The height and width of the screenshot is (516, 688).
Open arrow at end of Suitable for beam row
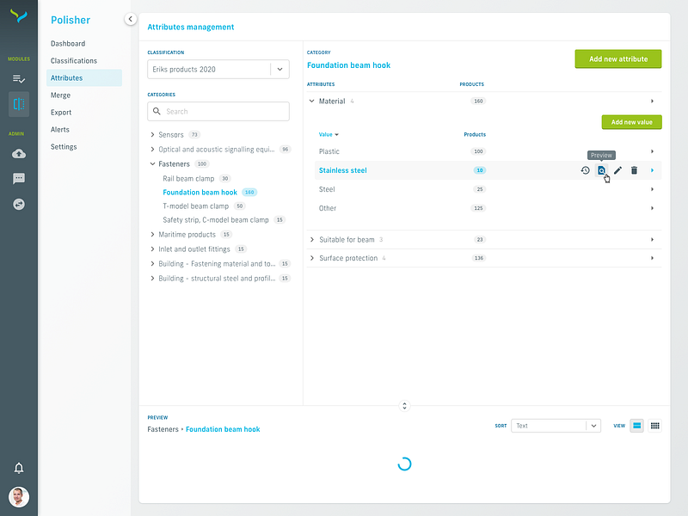pyautogui.click(x=652, y=240)
